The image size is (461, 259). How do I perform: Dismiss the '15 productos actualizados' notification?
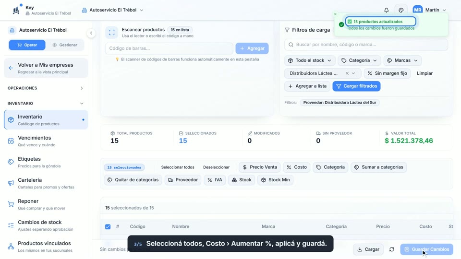point(335,14)
